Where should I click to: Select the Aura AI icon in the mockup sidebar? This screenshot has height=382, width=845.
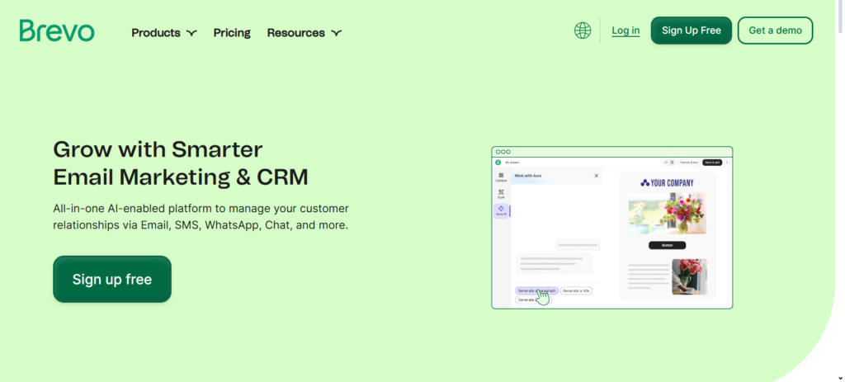[501, 210]
